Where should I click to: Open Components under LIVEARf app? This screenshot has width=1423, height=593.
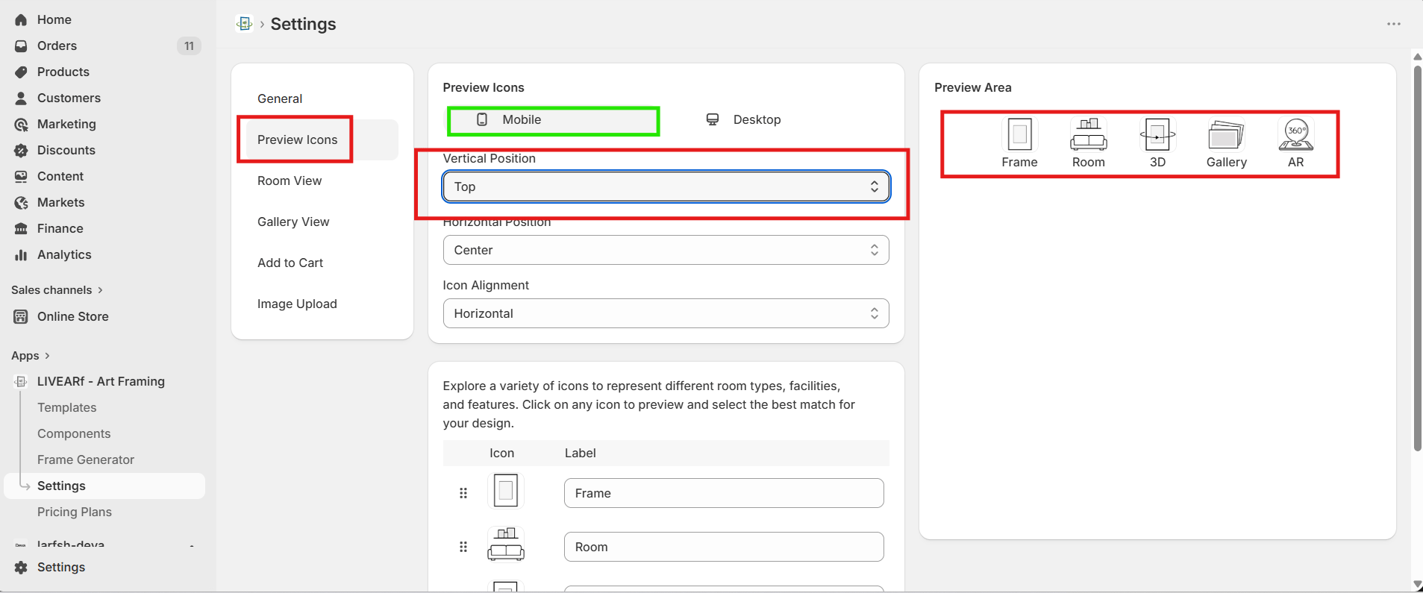(74, 433)
